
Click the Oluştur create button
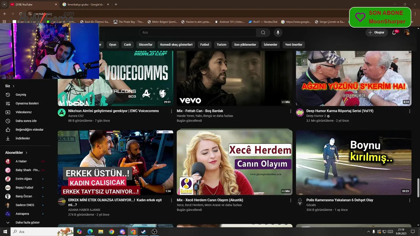[x=377, y=32]
